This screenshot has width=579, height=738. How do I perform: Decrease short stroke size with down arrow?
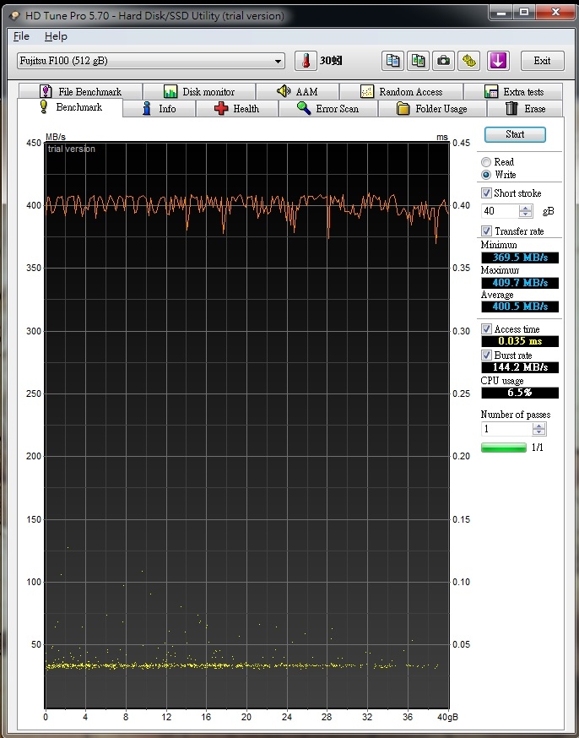[x=525, y=214]
